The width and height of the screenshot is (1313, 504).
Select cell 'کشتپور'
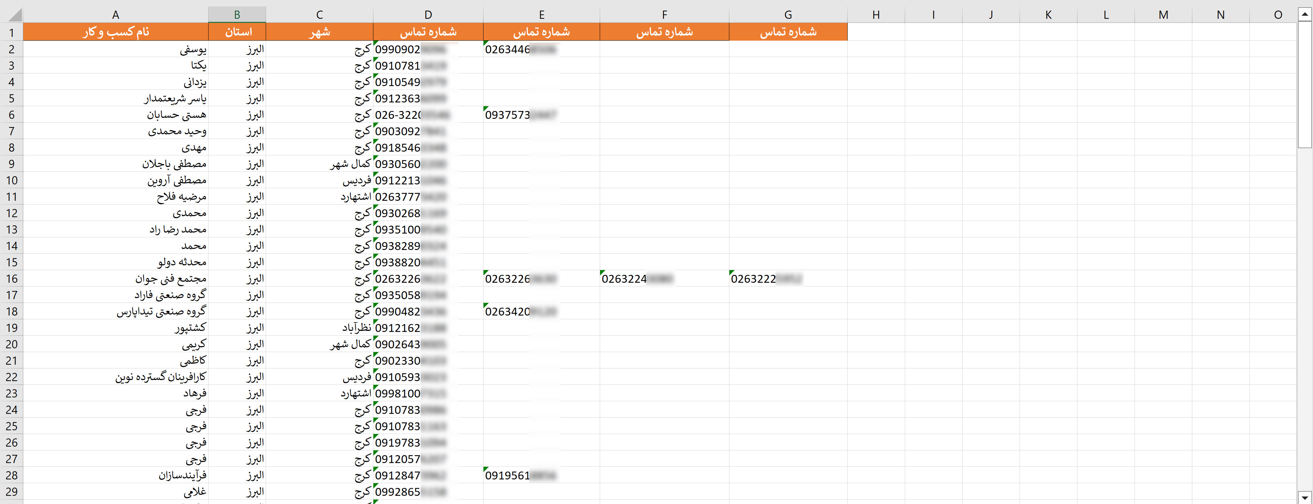click(x=116, y=327)
